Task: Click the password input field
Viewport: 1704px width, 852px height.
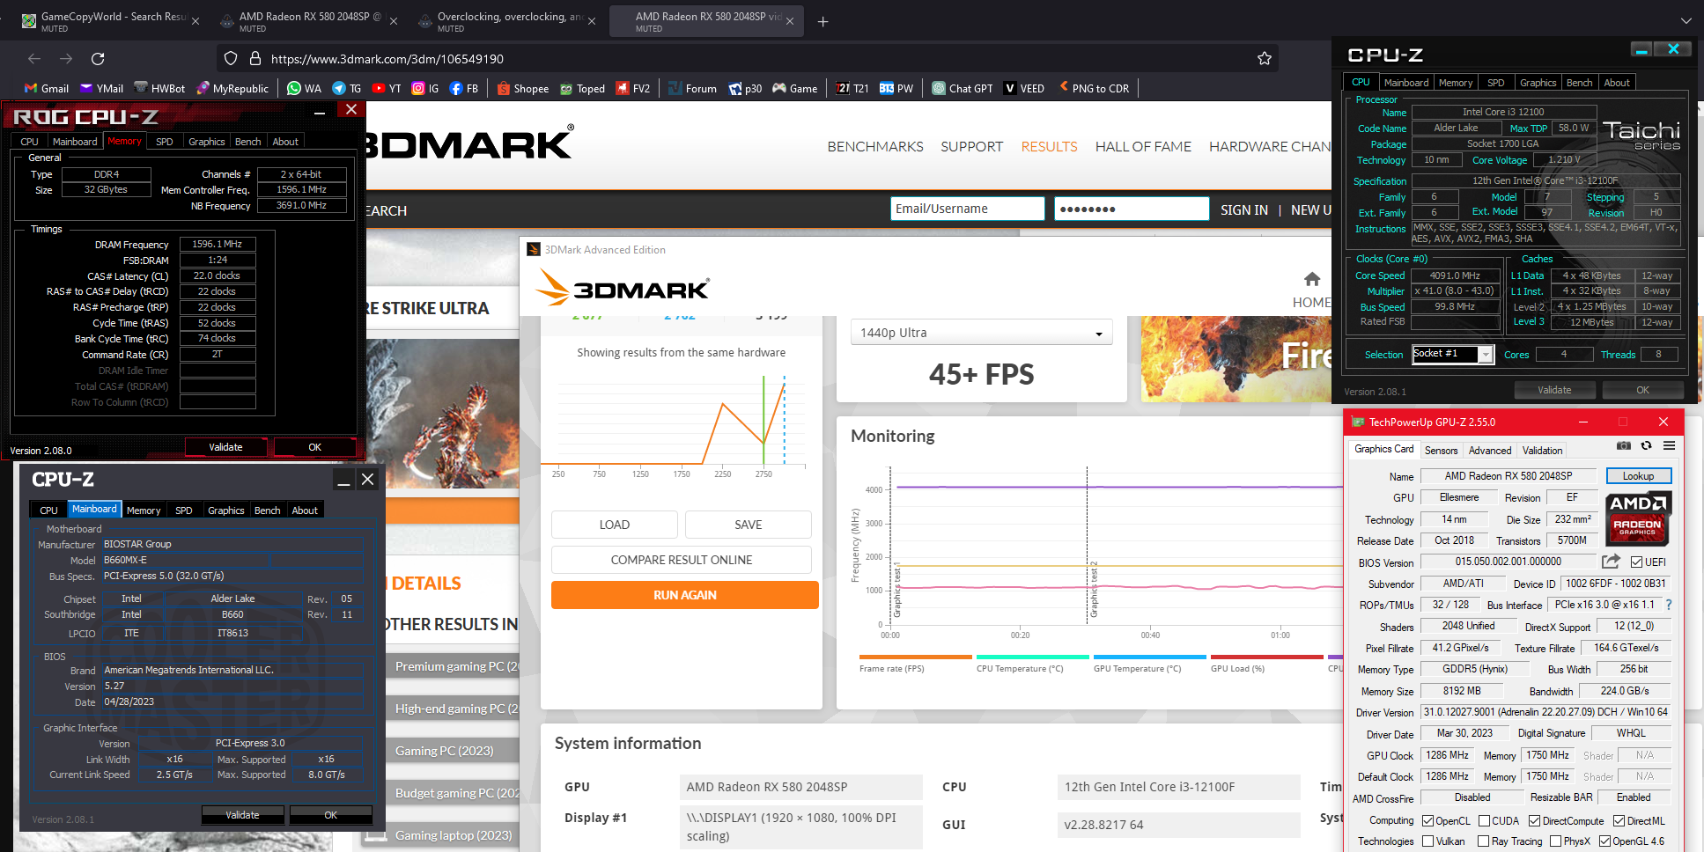Action: (1132, 209)
